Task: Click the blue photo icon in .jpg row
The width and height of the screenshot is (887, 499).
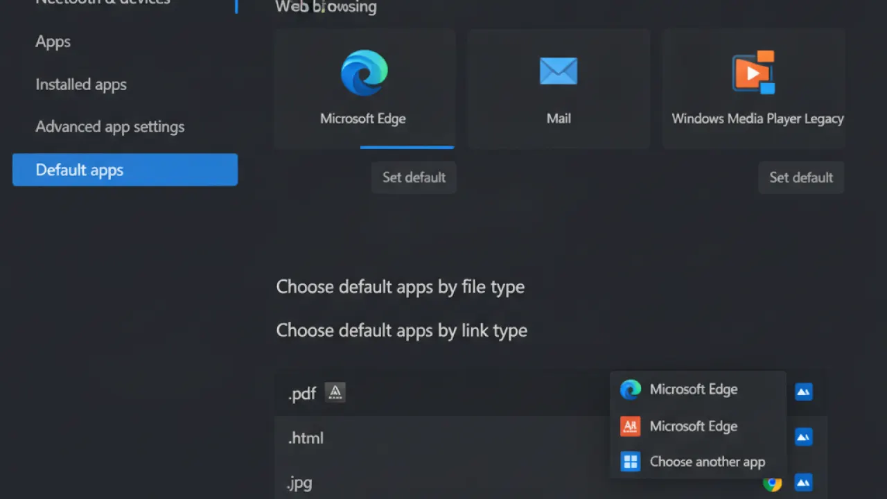Action: tap(803, 482)
